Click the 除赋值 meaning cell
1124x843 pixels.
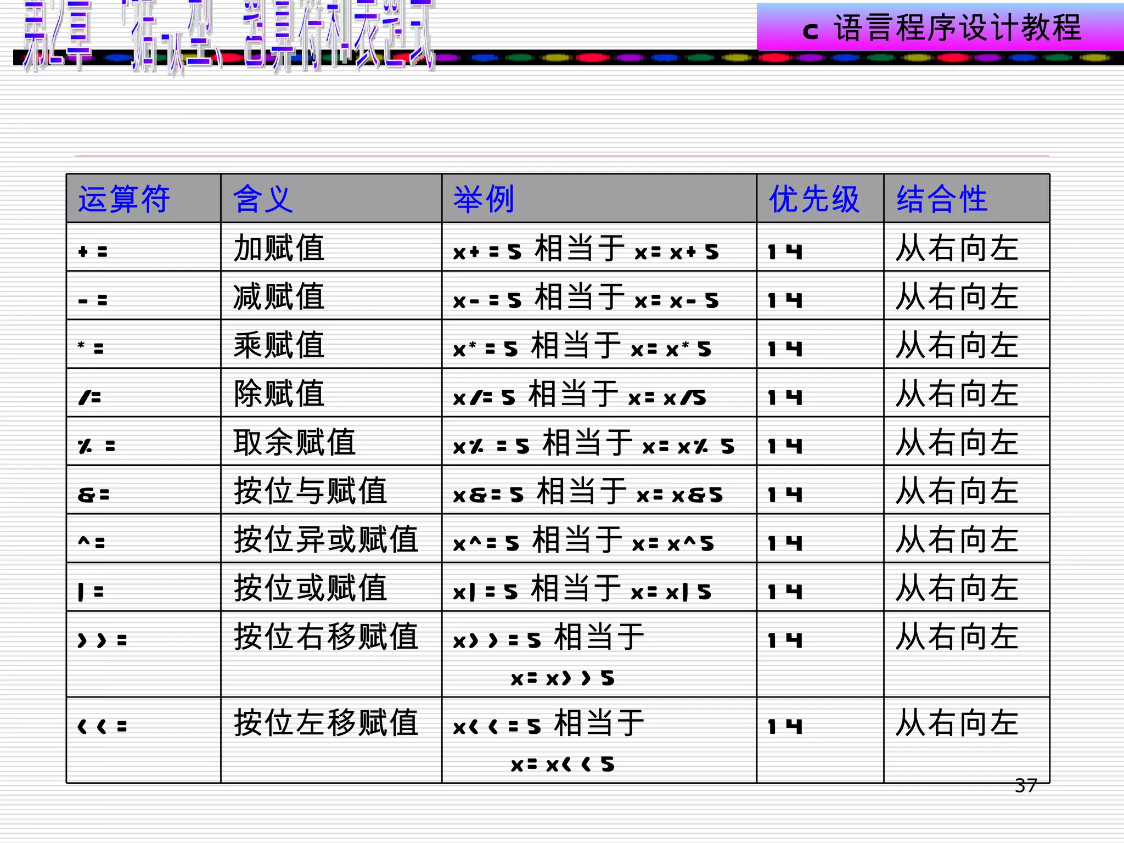pyautogui.click(x=331, y=392)
